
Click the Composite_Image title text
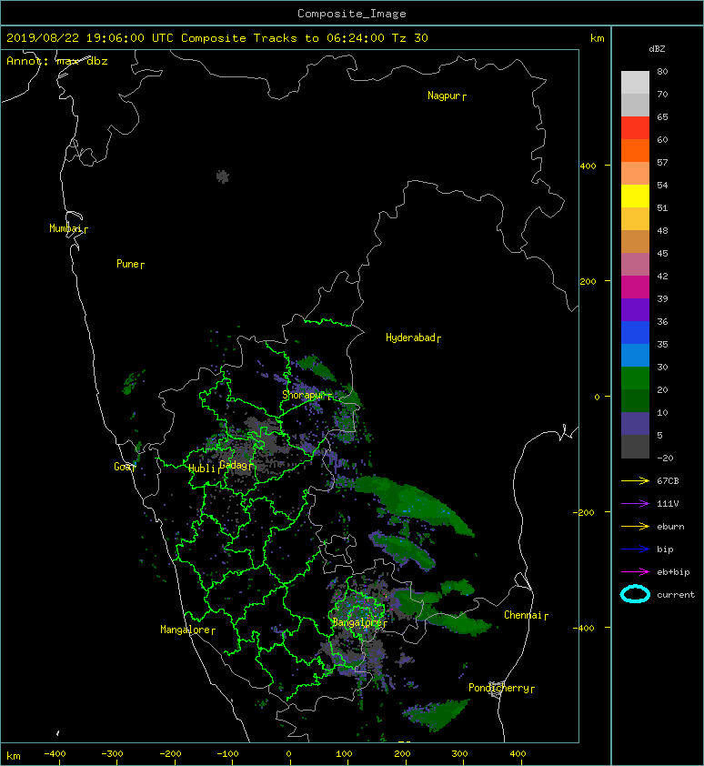pos(352,14)
